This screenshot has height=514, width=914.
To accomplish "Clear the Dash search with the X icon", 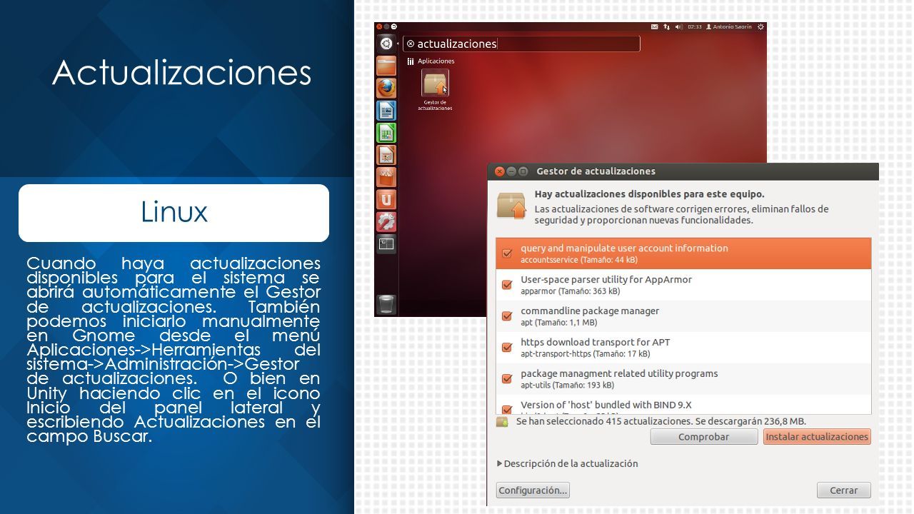I will pos(411,44).
